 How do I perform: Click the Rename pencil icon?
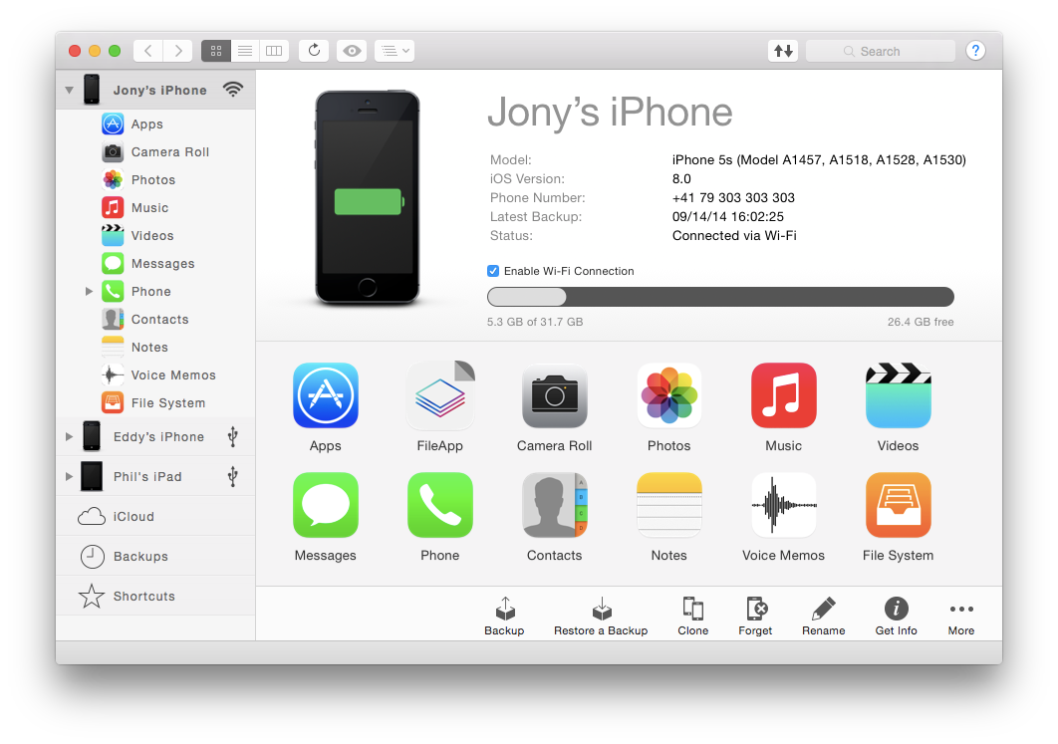pyautogui.click(x=823, y=610)
